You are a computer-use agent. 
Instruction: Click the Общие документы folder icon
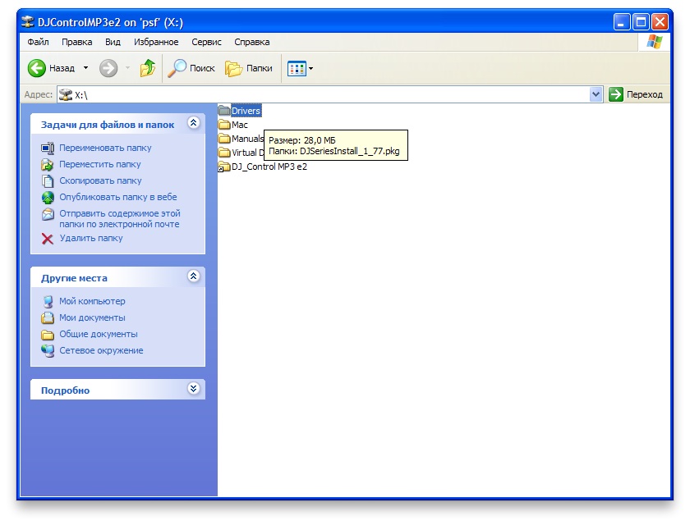48,335
